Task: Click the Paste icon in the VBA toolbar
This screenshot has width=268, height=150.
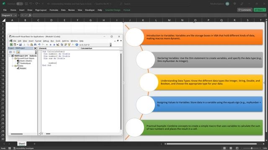Action: click(x=32, y=45)
